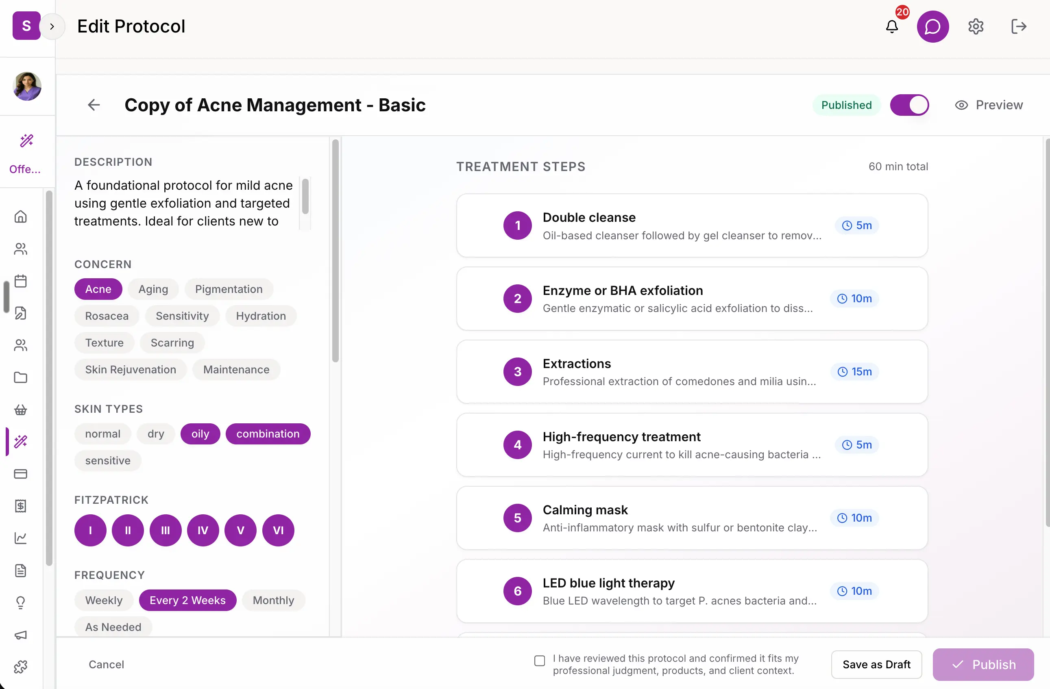
Task: Click the Publish button
Action: pos(983,664)
